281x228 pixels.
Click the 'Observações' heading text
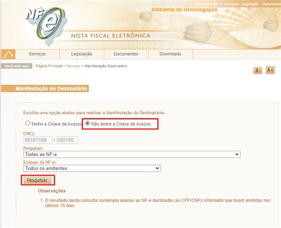coord(52,191)
